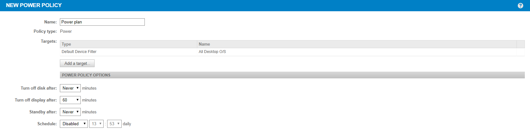Open the schedule minute dropdown showing 53
Image resolution: width=530 pixels, height=132 pixels.
(114, 124)
